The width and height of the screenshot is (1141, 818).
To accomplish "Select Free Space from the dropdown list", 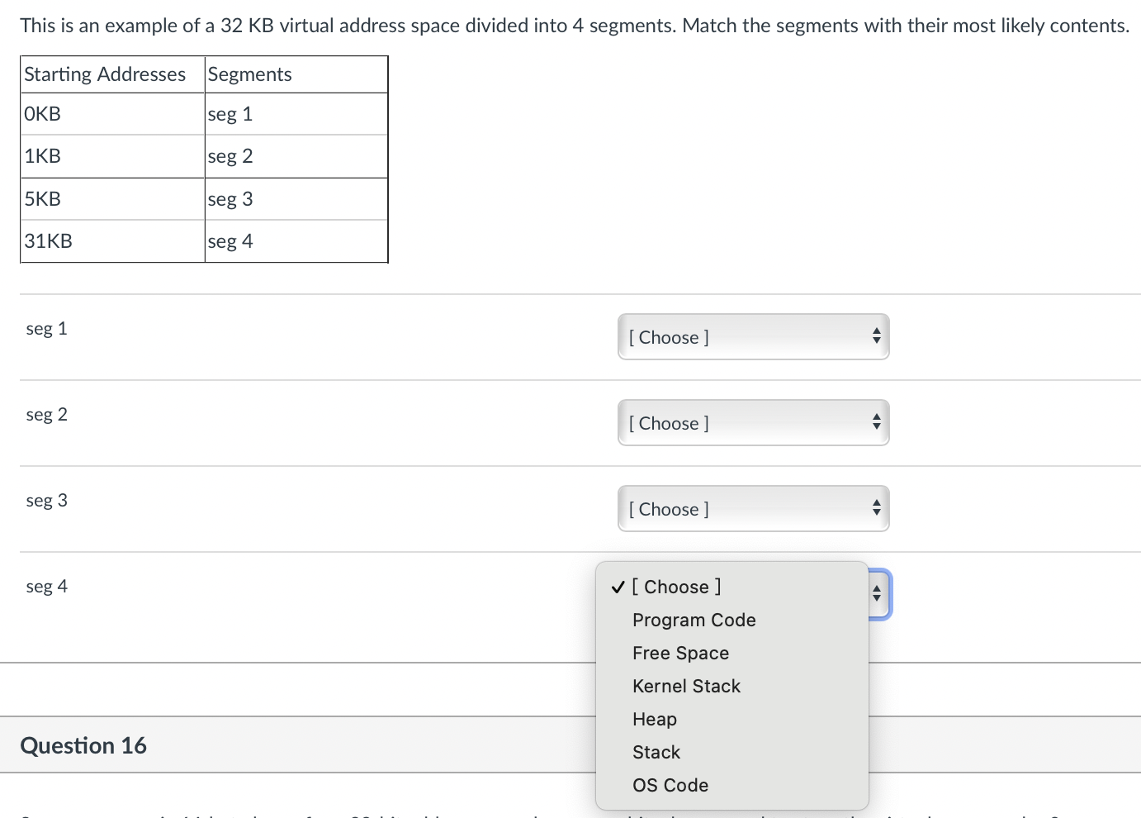I will pyautogui.click(x=680, y=653).
